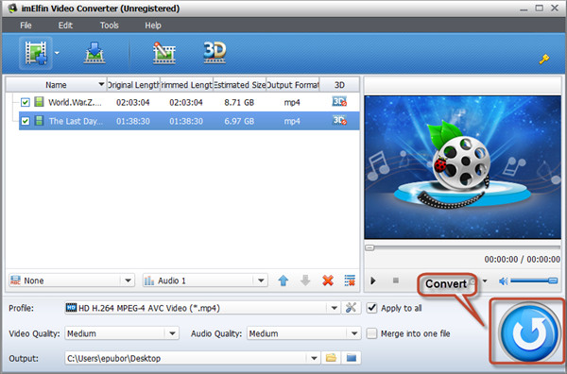567x374 pixels.
Task: Open the File menu
Action: 26,25
